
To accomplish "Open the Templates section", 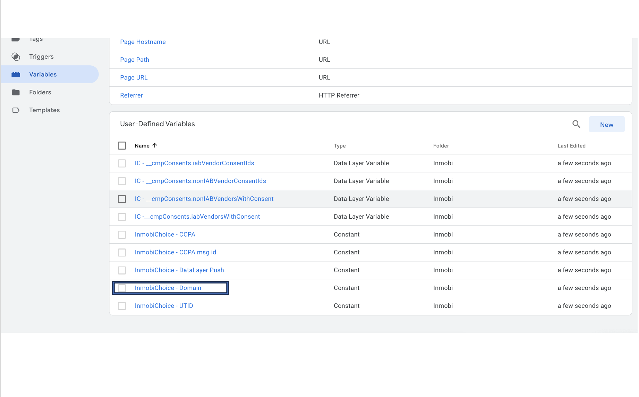I will (x=44, y=110).
